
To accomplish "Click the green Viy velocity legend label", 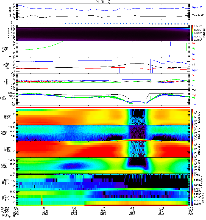I will coord(194,81).
